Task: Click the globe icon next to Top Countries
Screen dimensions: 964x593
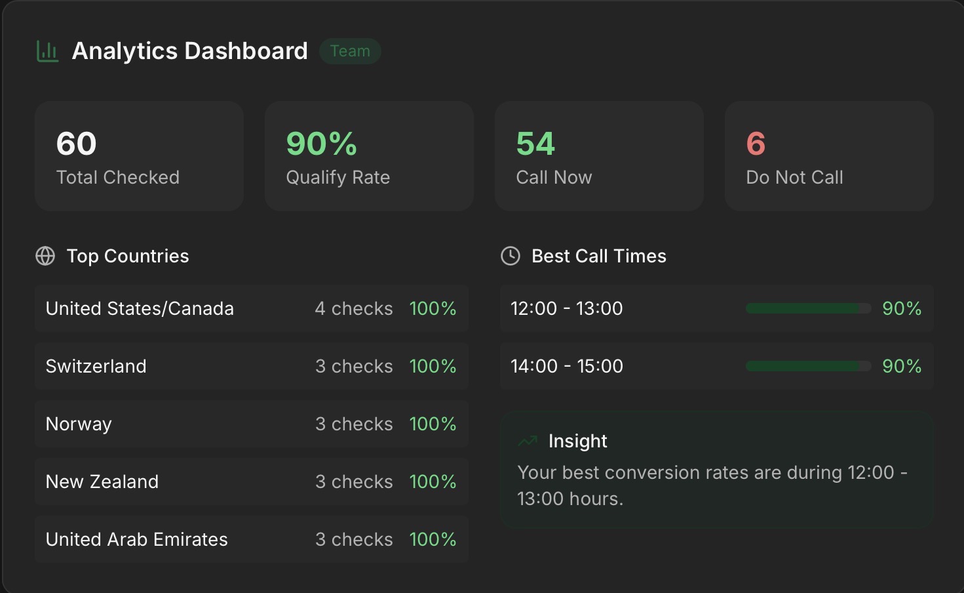Action: pos(45,256)
